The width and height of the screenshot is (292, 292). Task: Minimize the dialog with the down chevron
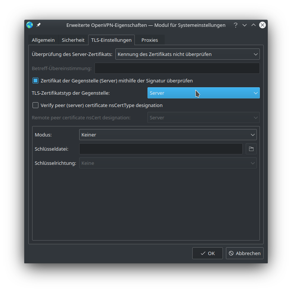[245, 25]
